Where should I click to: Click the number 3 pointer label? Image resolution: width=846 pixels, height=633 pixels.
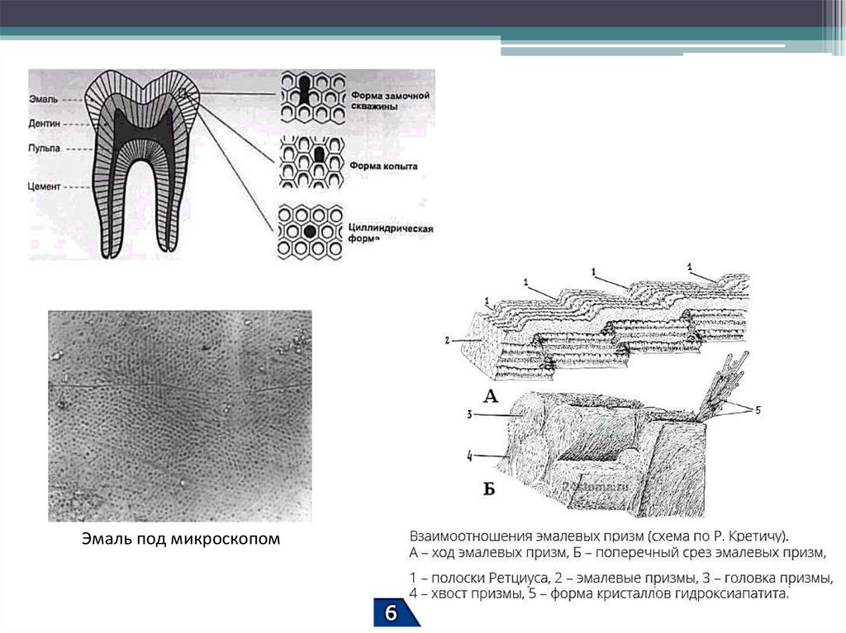(469, 414)
